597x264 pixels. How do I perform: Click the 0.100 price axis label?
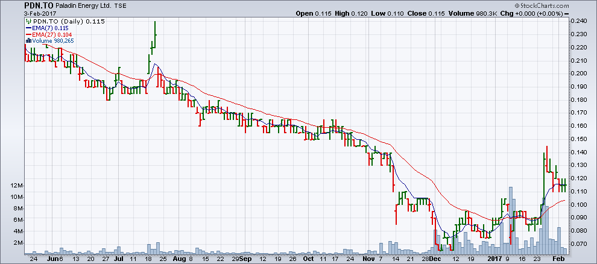coord(580,205)
